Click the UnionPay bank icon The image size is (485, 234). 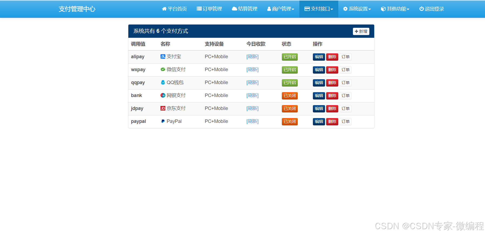163,95
